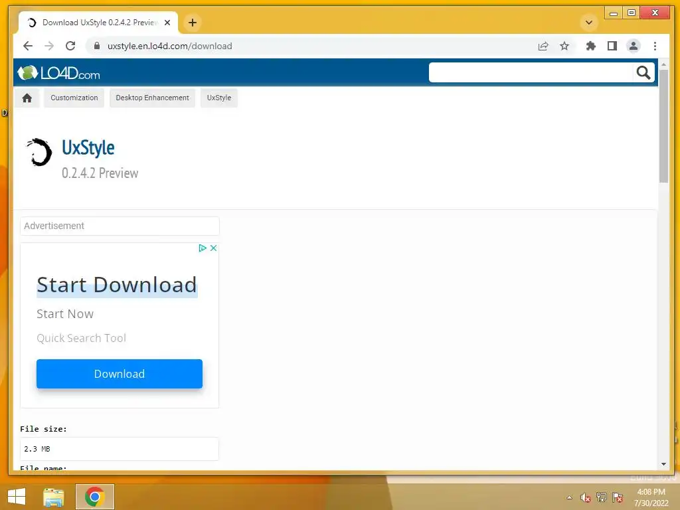Viewport: 680px width, 510px height.
Task: Open the Windows Start menu
Action: (17, 496)
